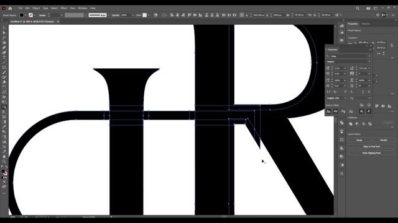The width and height of the screenshot is (398, 223).
Task: Open the File menu
Action: point(20,8)
